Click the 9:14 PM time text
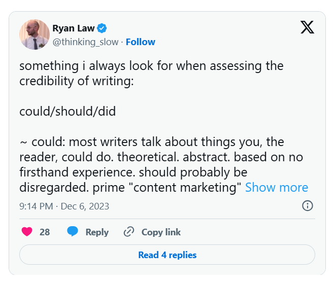This screenshot has height=285, width=335. (37, 206)
